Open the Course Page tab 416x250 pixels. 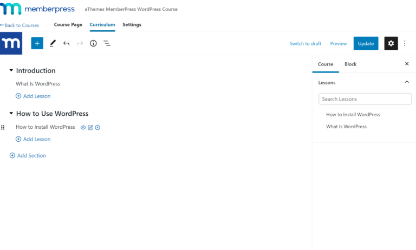(x=68, y=25)
